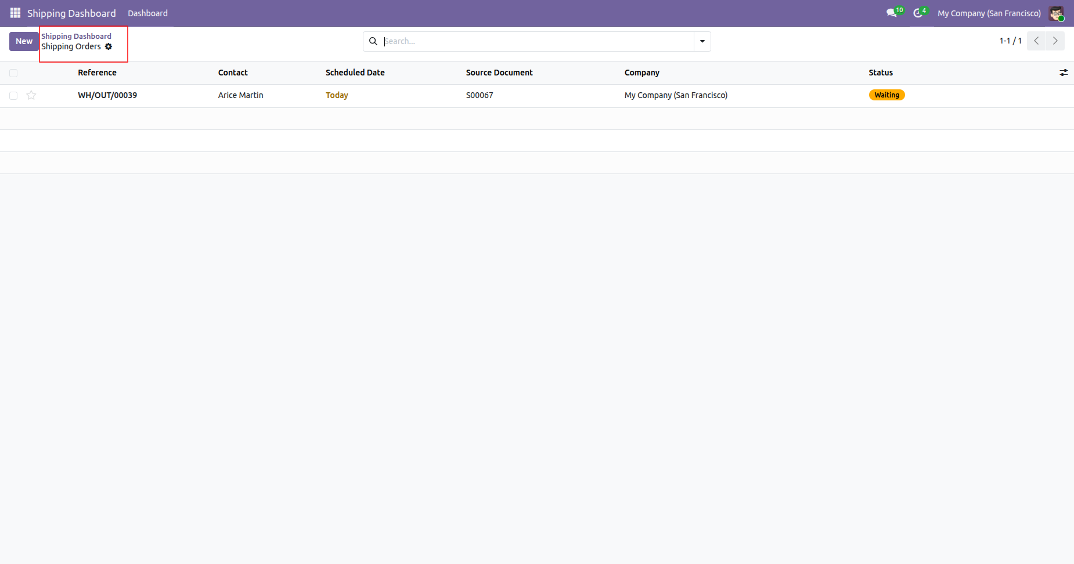Select checkbox for WH/OUT/00039 row
Image resolution: width=1074 pixels, height=564 pixels.
click(x=13, y=96)
